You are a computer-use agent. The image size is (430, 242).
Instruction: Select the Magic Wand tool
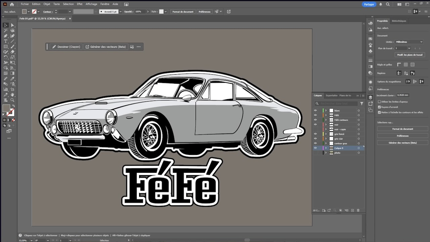point(6,31)
